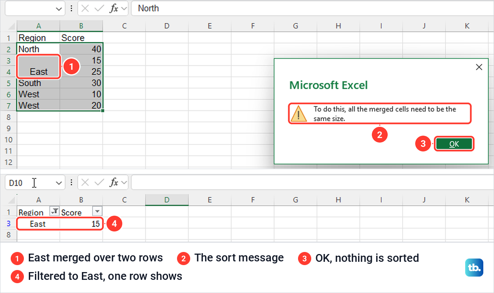494x293 pixels.
Task: Click the merged East cell in upper sheet
Action: click(39, 66)
